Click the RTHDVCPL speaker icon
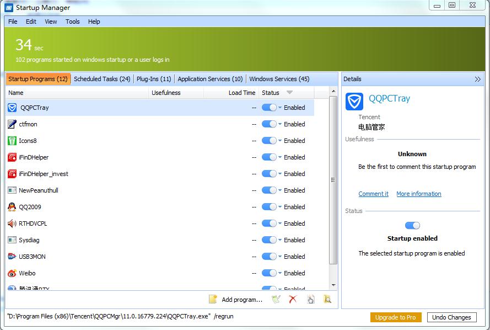This screenshot has width=490, height=330. [12, 223]
